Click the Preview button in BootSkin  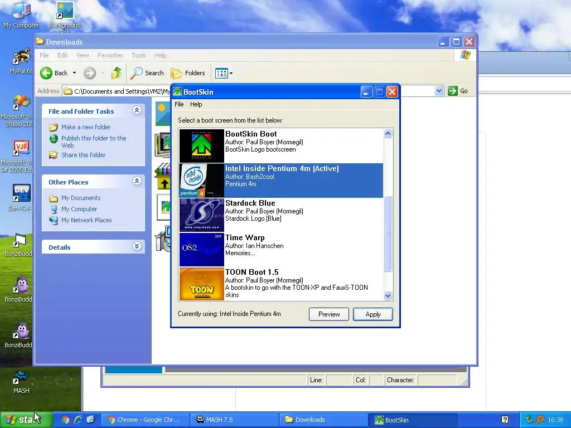329,314
